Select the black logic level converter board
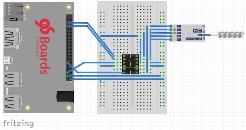 (x=131, y=64)
